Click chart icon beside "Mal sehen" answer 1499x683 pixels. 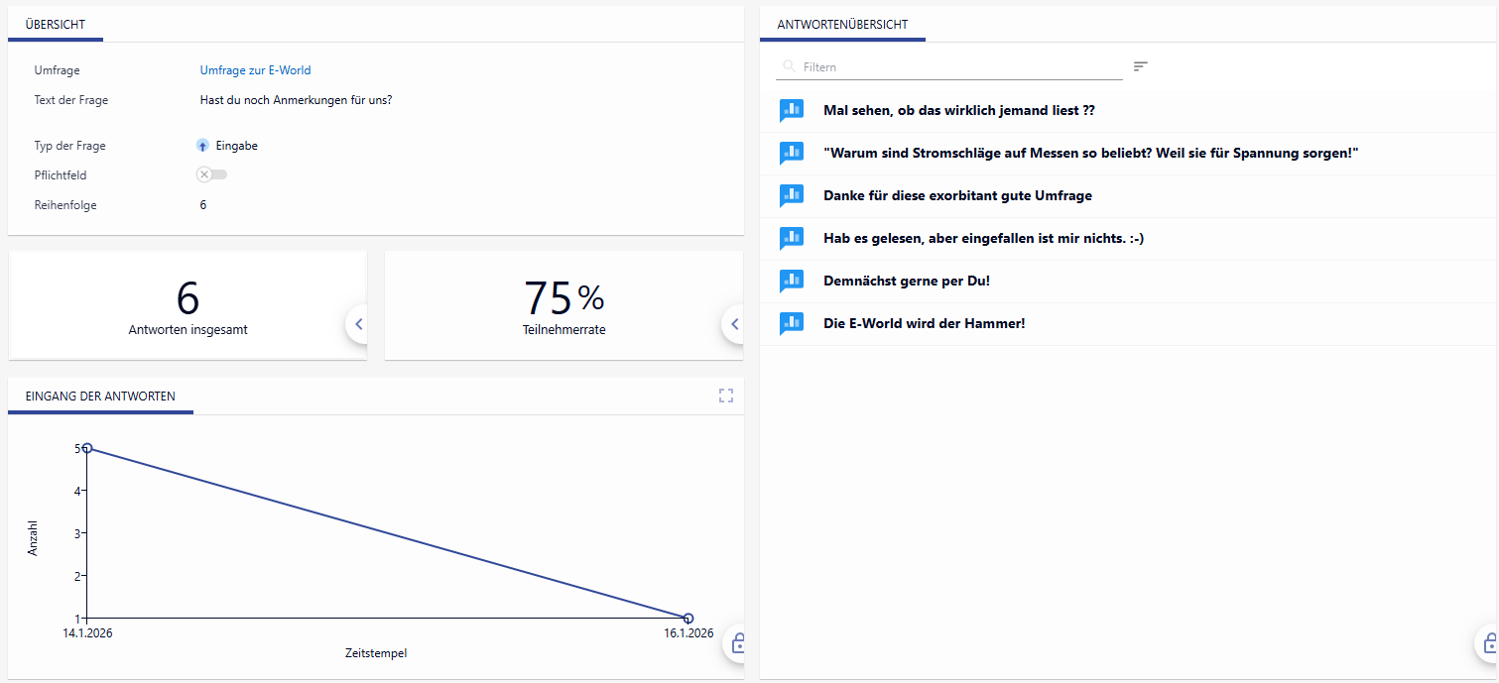(x=791, y=111)
